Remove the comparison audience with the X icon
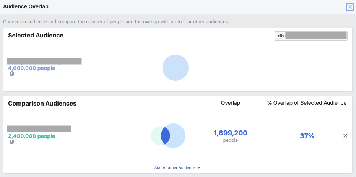Viewport: 356px width, 177px height. (x=345, y=136)
